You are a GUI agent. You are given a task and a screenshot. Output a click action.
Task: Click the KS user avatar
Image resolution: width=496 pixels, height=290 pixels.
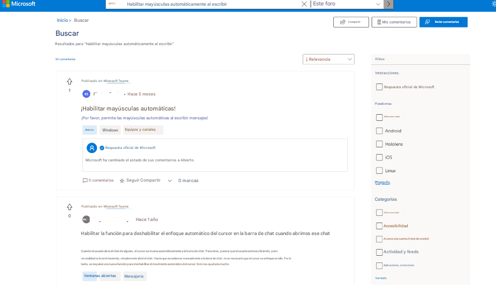(x=86, y=94)
